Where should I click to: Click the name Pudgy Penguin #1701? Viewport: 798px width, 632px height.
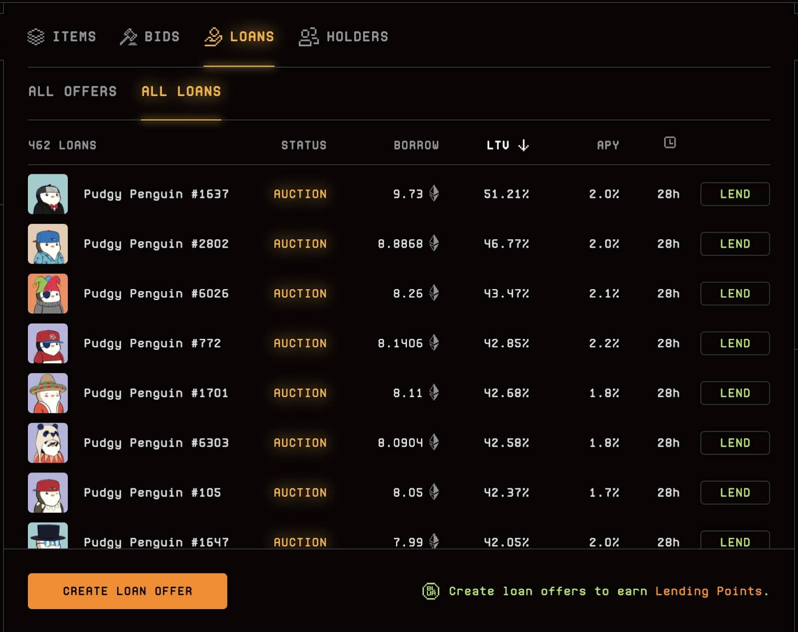coord(156,393)
